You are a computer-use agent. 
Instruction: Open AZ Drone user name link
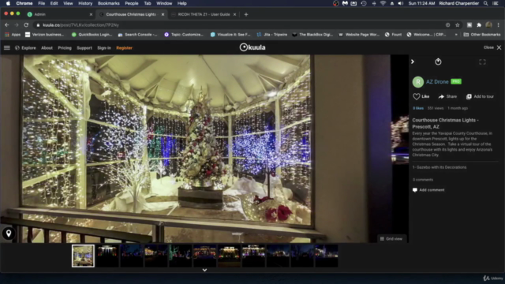pyautogui.click(x=437, y=82)
